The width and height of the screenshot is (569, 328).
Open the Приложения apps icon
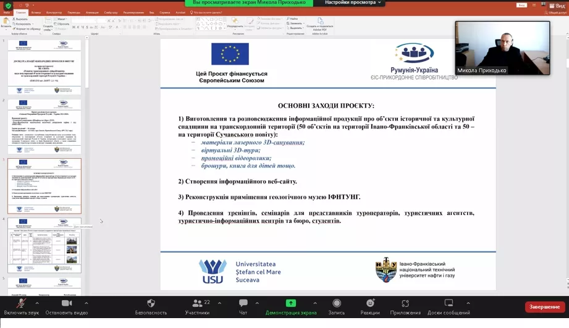pyautogui.click(x=405, y=304)
